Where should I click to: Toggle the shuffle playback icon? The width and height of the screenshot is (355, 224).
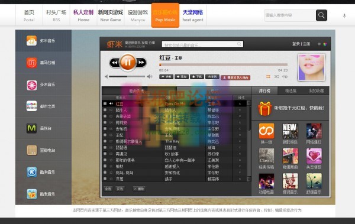(276, 77)
